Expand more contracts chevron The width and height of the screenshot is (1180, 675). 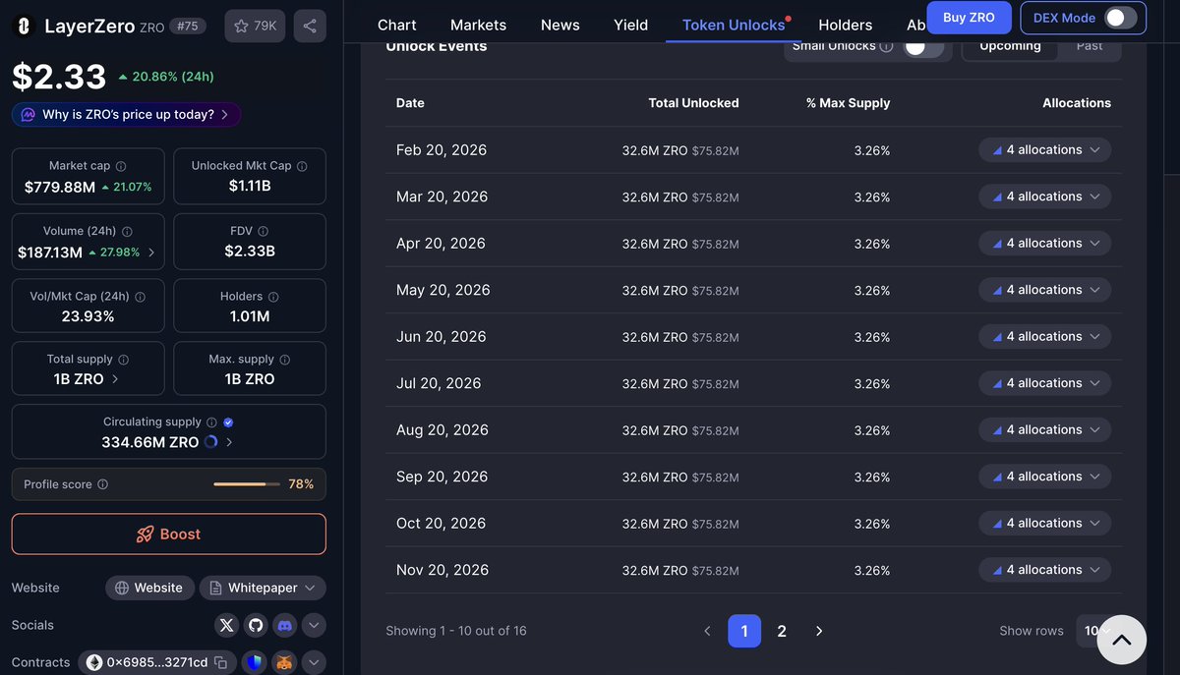pos(314,663)
